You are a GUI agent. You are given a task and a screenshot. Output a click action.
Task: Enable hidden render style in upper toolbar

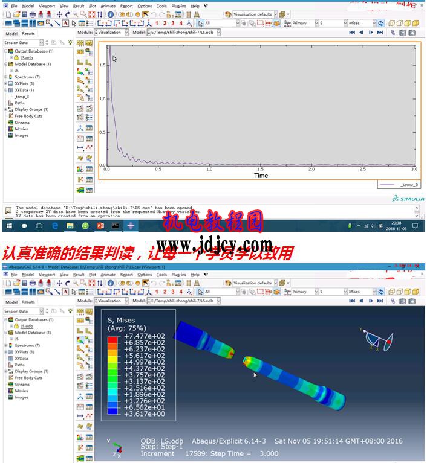click(x=400, y=23)
